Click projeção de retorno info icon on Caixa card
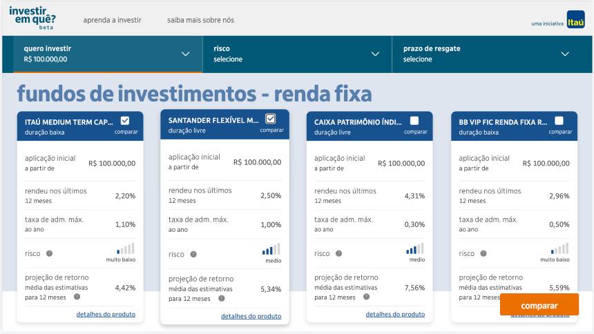 click(x=366, y=297)
